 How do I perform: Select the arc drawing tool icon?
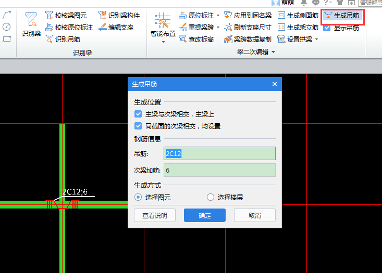coord(7,15)
